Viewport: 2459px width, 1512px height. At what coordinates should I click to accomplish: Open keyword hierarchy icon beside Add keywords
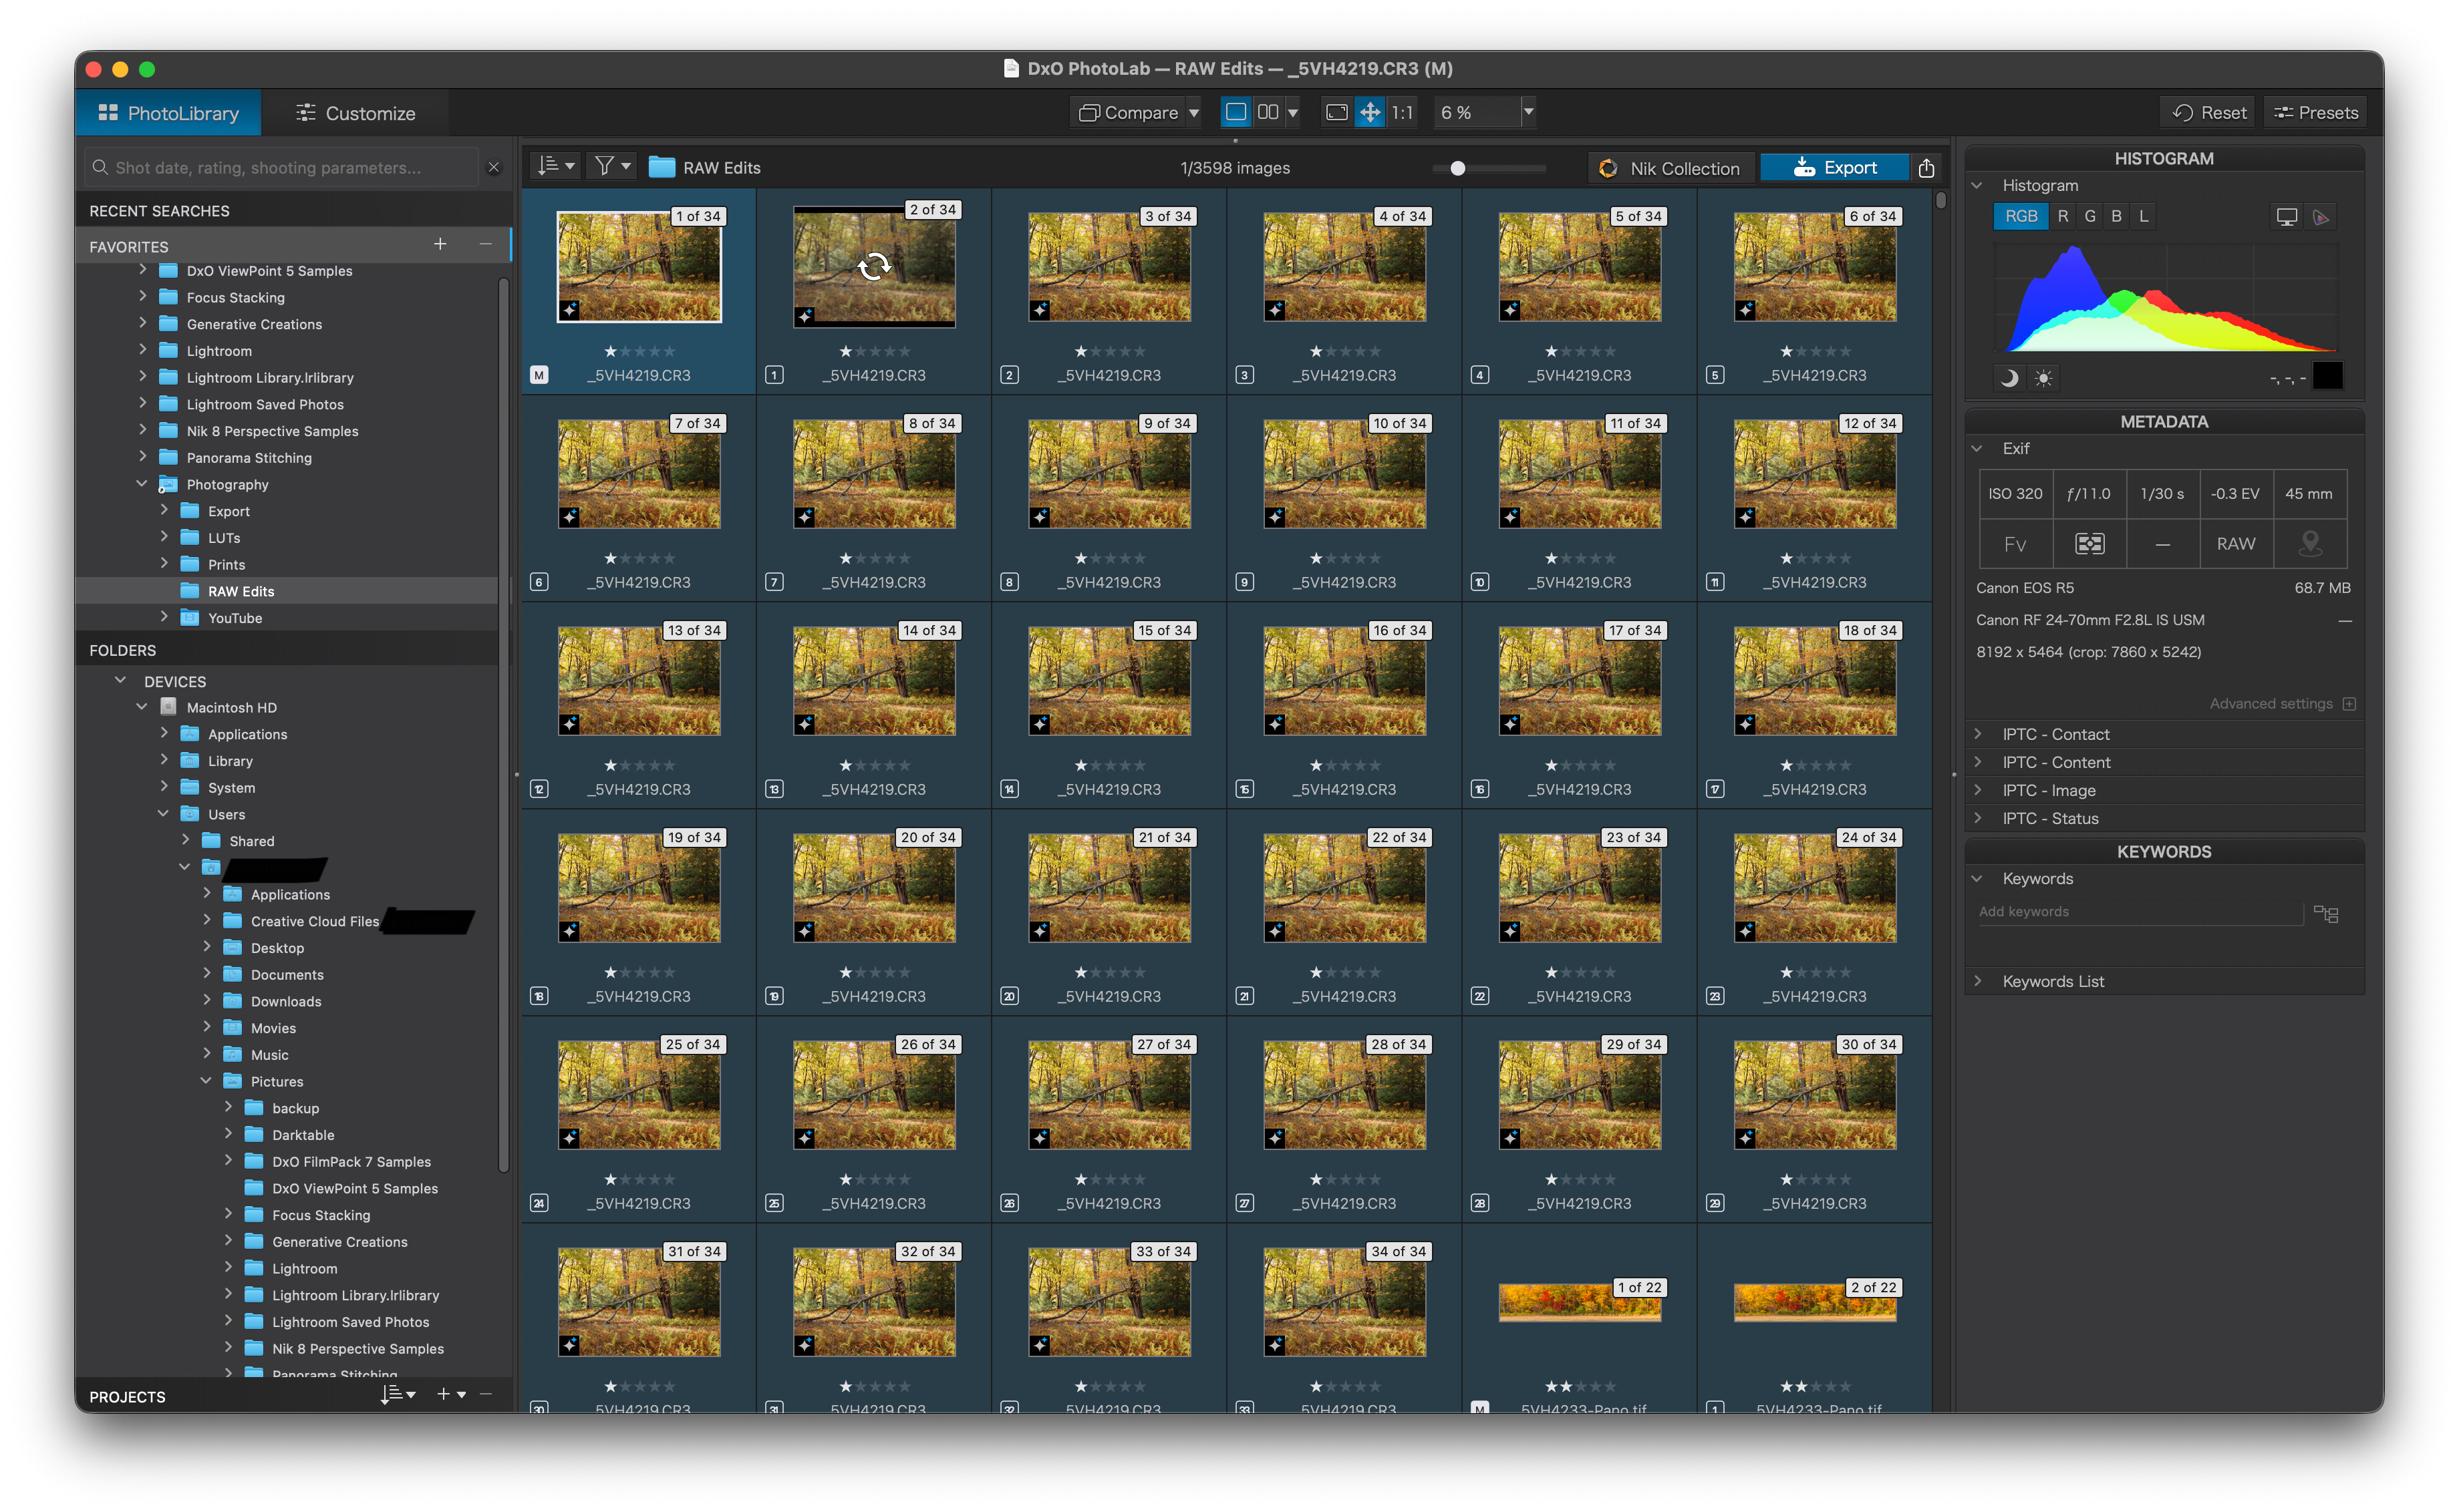[x=2325, y=914]
